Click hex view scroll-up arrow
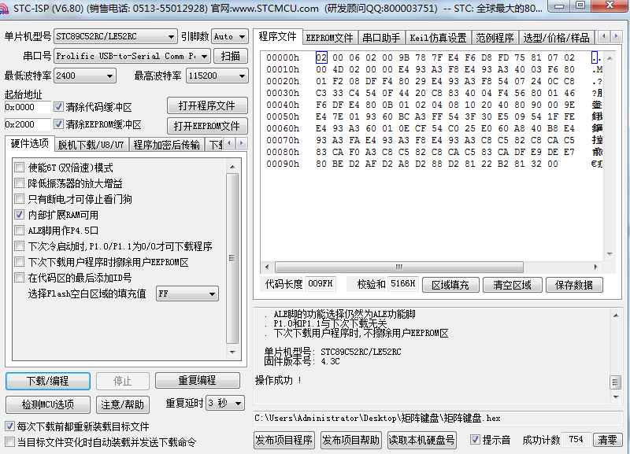 610,58
